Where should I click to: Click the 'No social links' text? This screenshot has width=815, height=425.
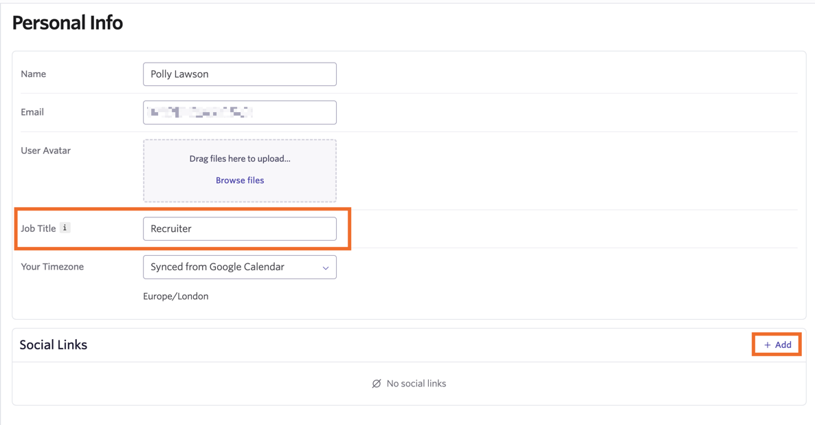[x=416, y=383]
